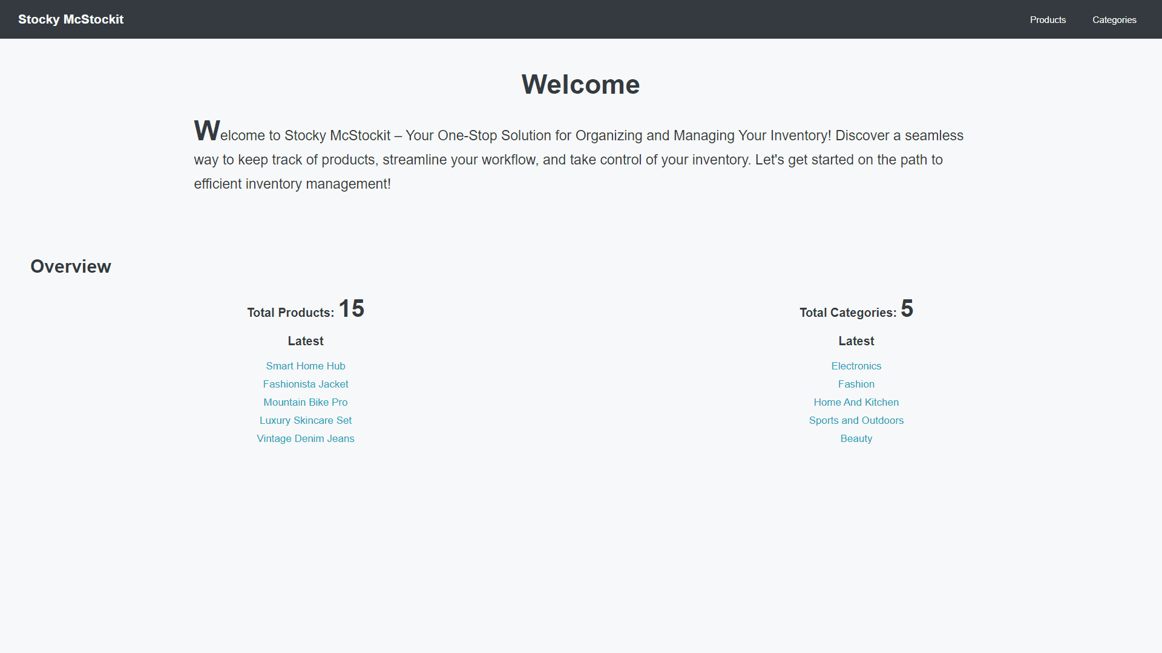Screen dimensions: 1162x653
Task: Open the Mountain Bike Pro product
Action: click(305, 402)
